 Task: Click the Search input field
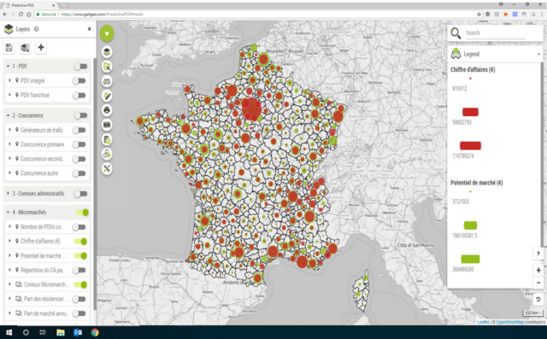click(495, 33)
